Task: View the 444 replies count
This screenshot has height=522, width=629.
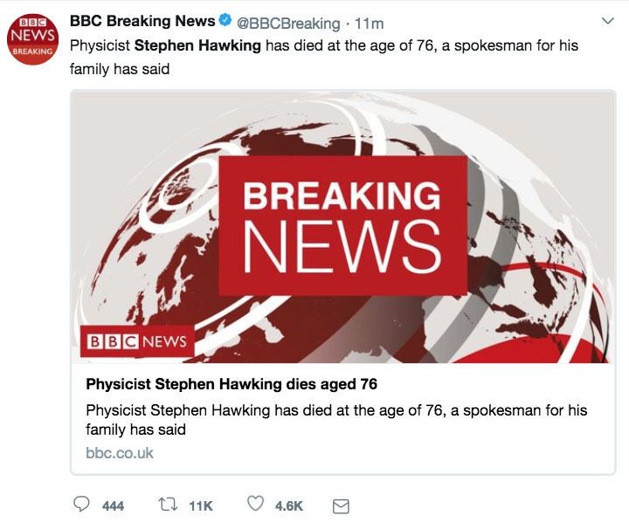Action: [113, 505]
